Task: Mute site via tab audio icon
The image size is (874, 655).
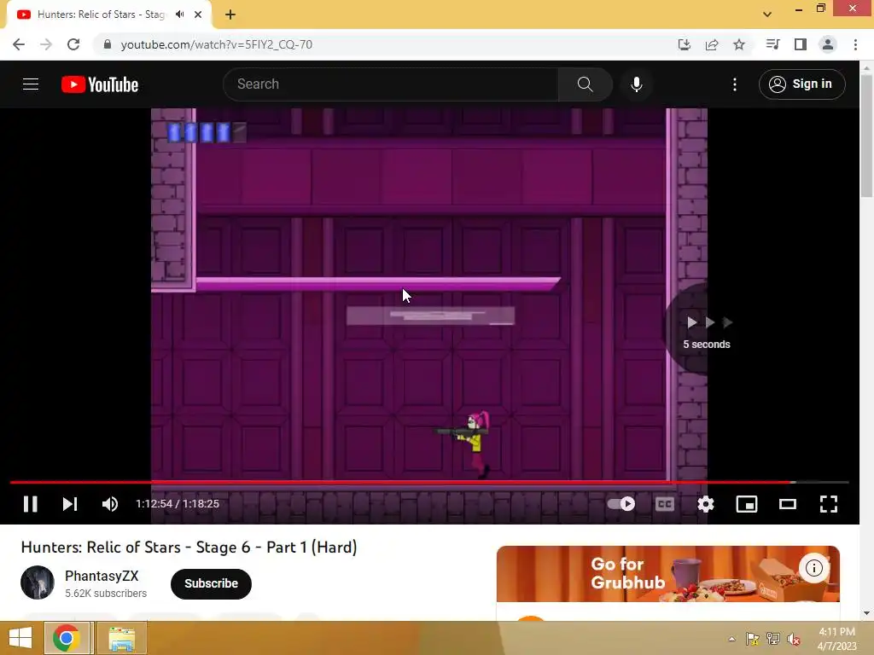Action: coord(179,14)
